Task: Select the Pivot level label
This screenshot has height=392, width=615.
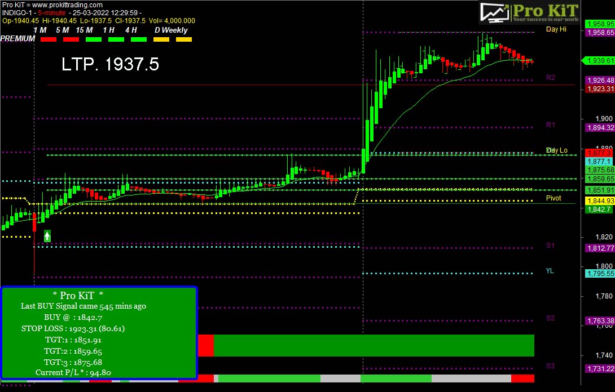Action: click(x=553, y=198)
